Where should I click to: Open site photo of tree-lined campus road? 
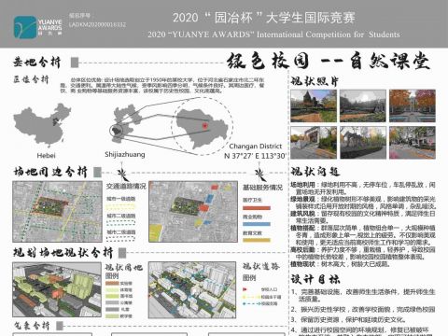[x=413, y=143]
